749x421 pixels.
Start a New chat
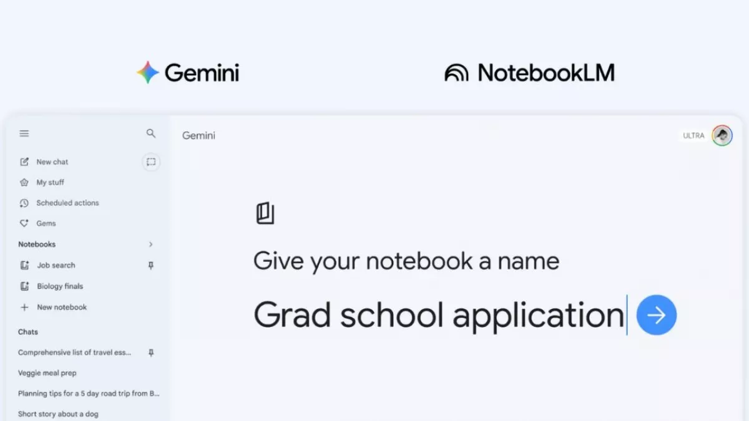(52, 162)
